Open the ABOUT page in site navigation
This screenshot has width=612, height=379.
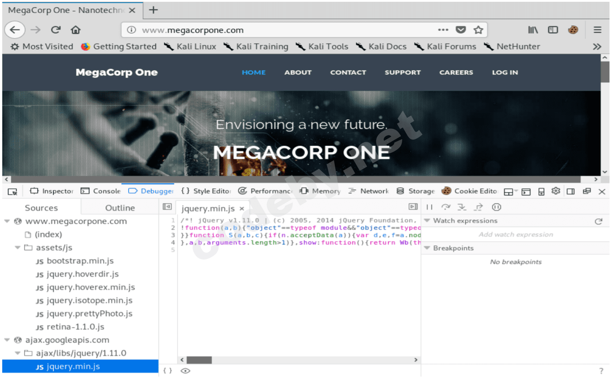pos(298,72)
